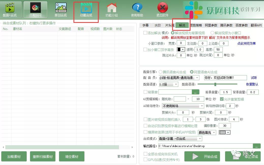Click the 恢复默认 link

point(252,84)
